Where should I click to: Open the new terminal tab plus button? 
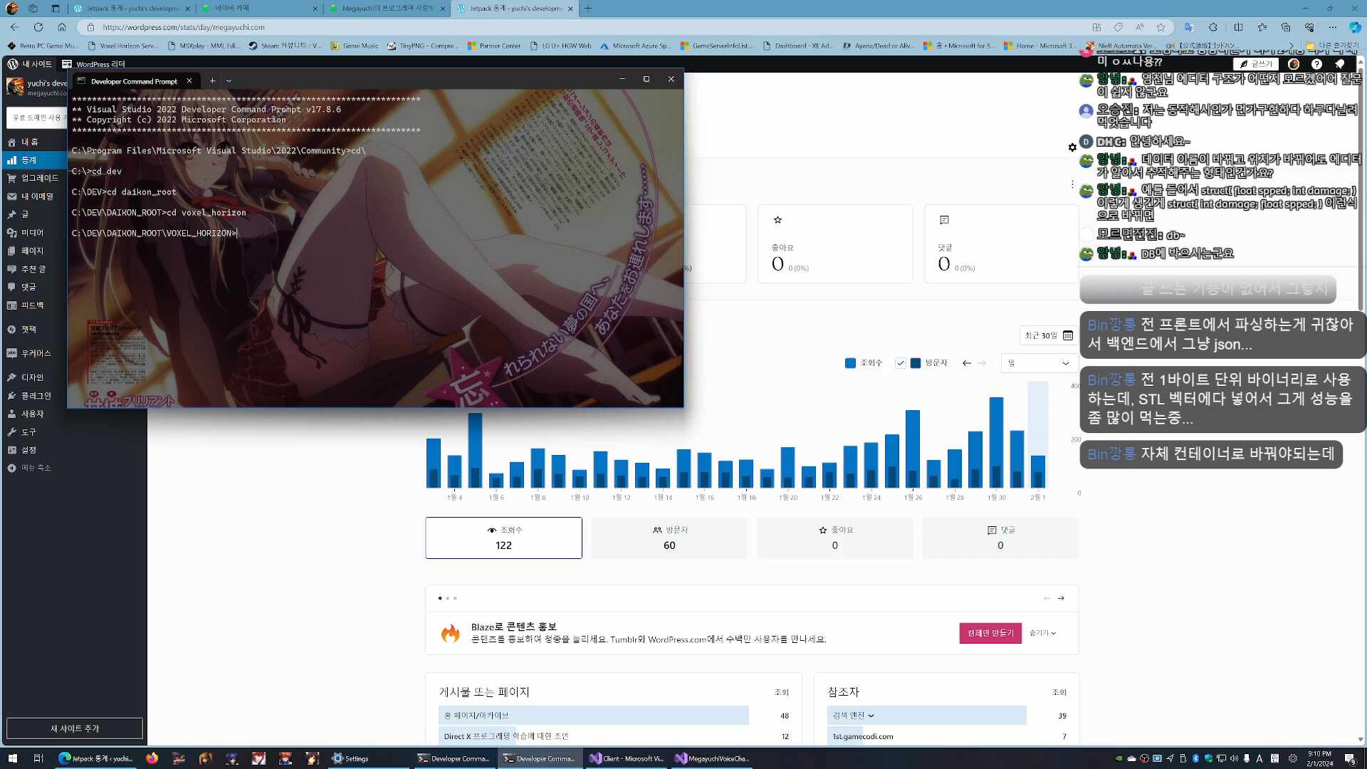click(x=212, y=80)
